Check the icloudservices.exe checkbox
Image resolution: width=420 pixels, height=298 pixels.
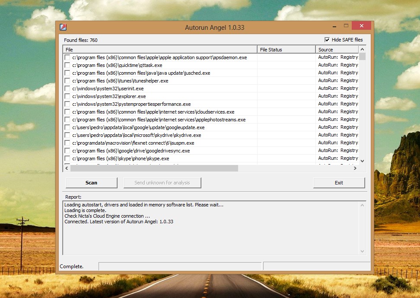67,112
